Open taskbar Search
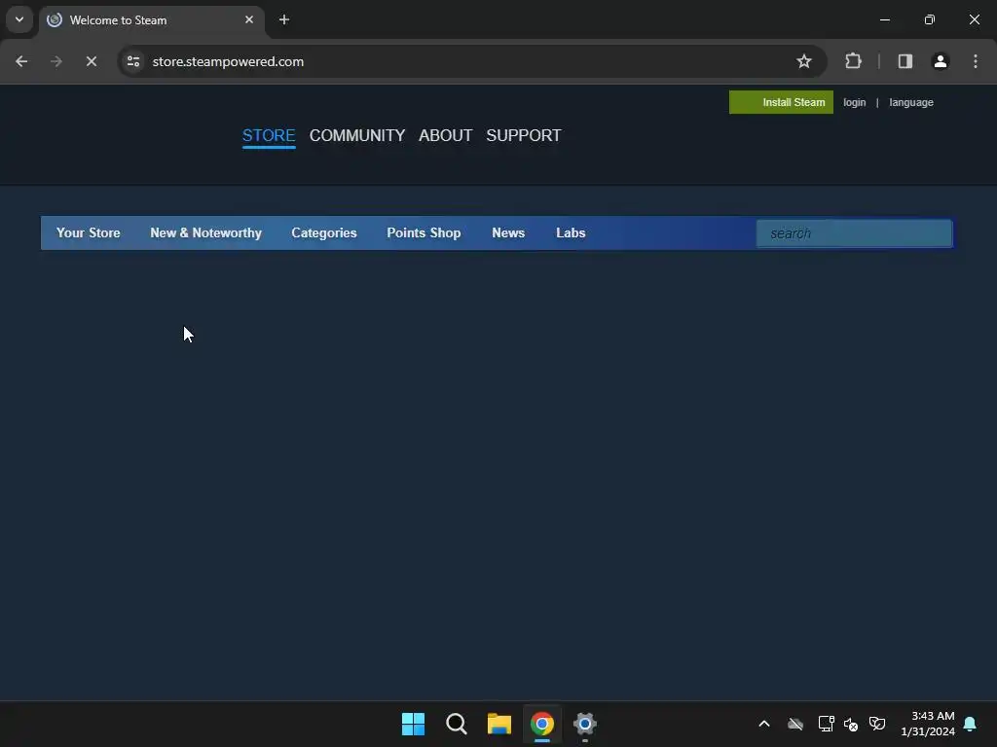The image size is (997, 747). tap(457, 724)
